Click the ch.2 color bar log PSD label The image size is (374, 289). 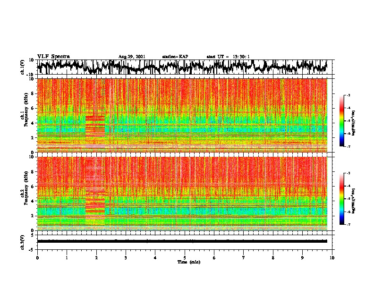tap(354, 201)
